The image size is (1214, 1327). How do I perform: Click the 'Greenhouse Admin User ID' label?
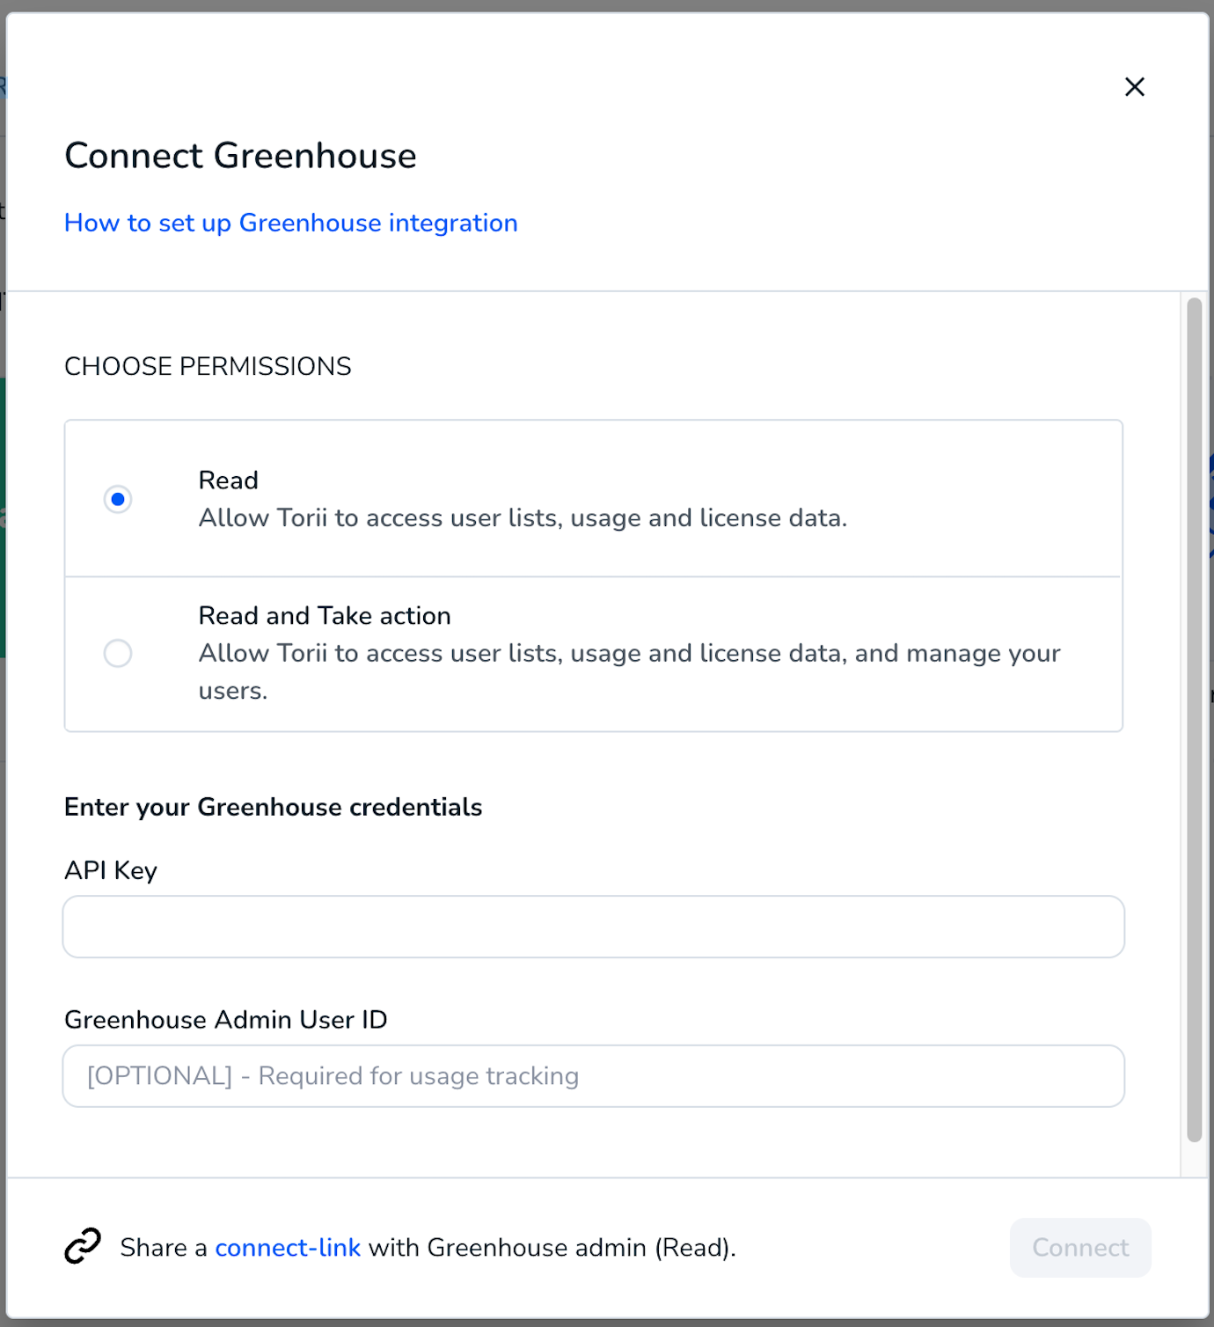click(226, 1019)
